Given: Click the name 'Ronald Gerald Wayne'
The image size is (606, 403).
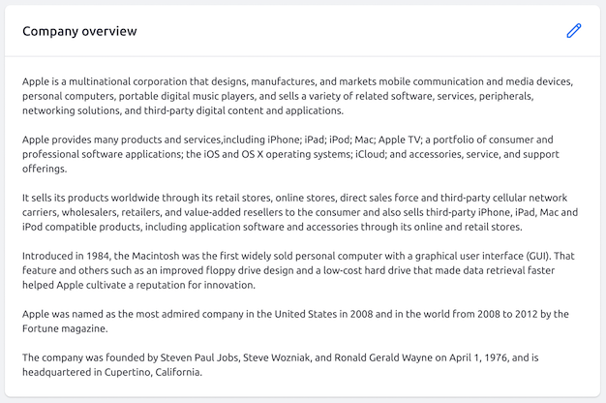Looking at the screenshot, I should [x=383, y=357].
